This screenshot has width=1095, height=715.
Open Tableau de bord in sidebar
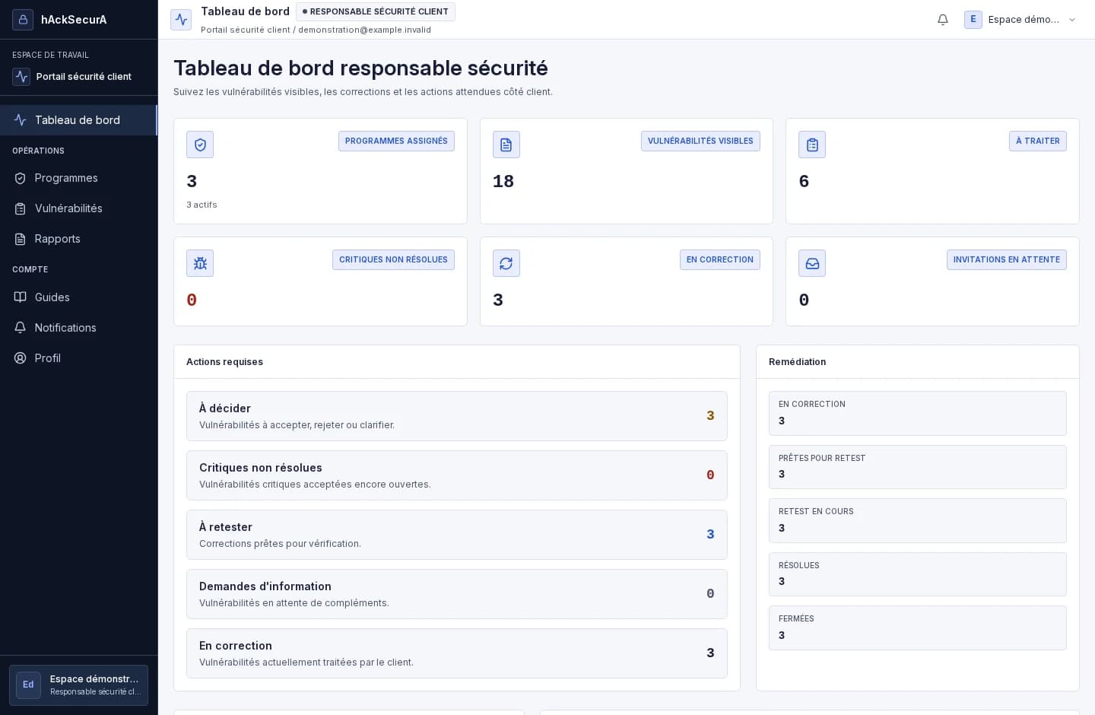coord(78,120)
